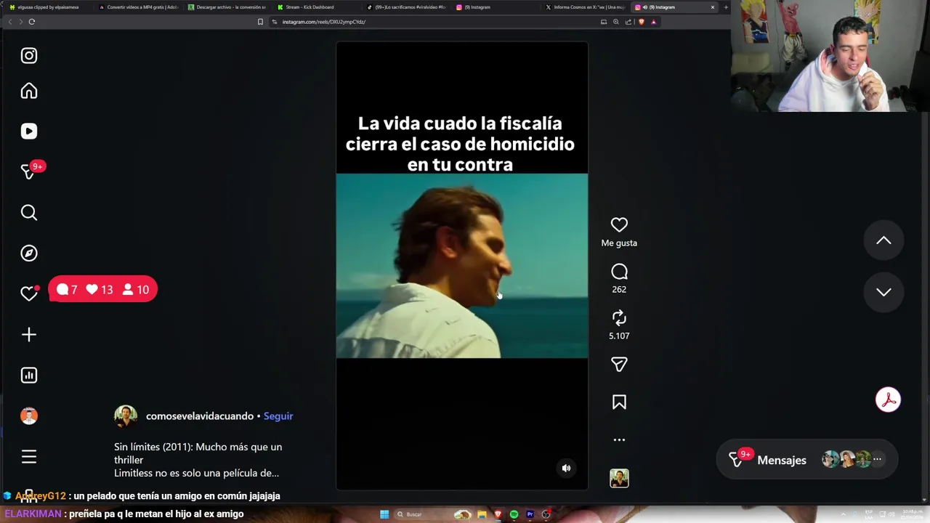Switch to 'Descargar archivo' tab

(x=227, y=7)
